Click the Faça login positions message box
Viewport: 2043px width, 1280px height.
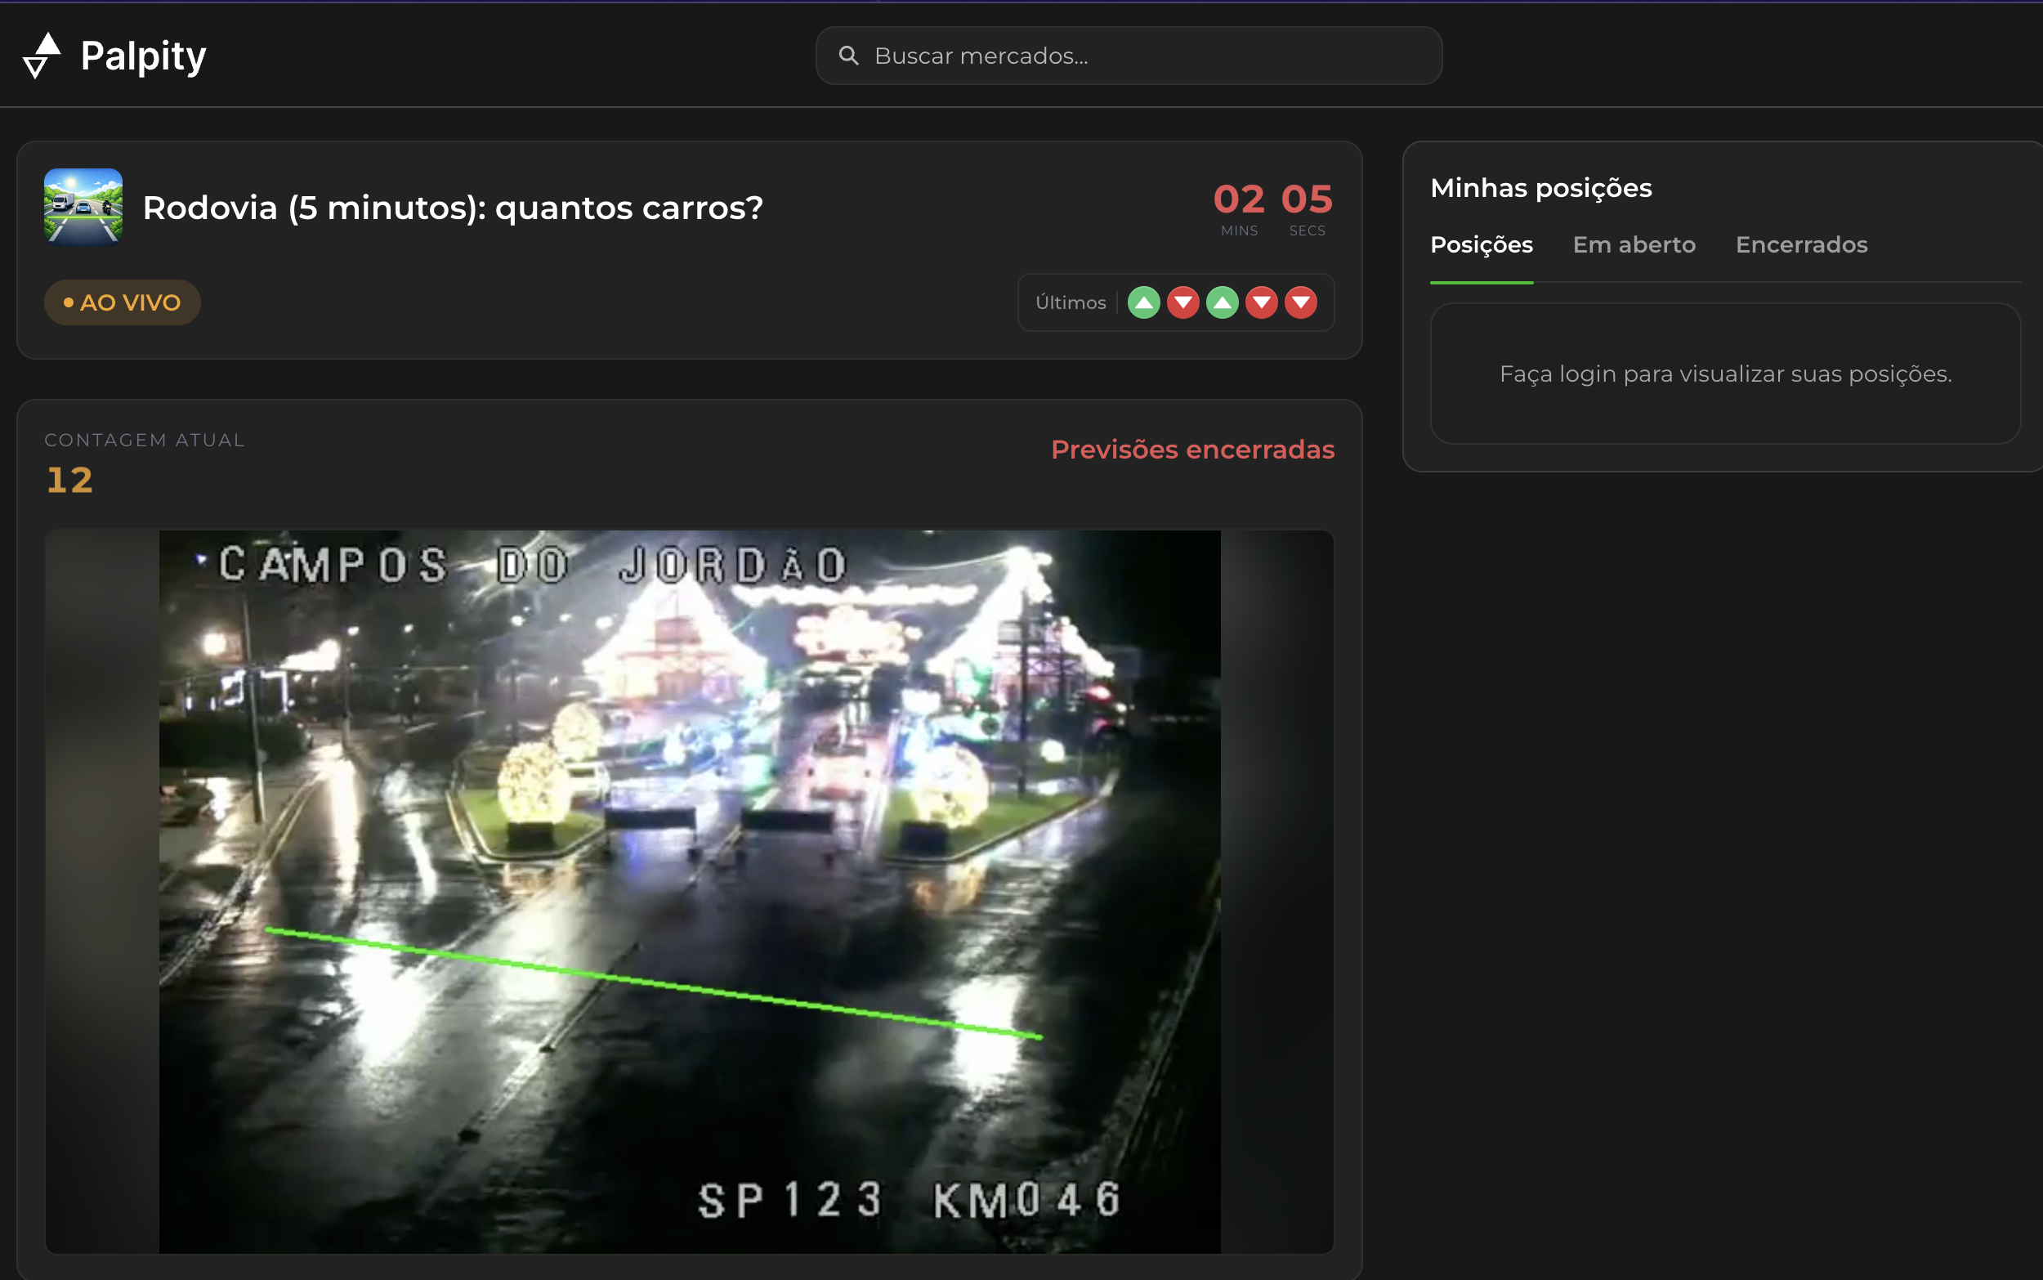point(1725,374)
